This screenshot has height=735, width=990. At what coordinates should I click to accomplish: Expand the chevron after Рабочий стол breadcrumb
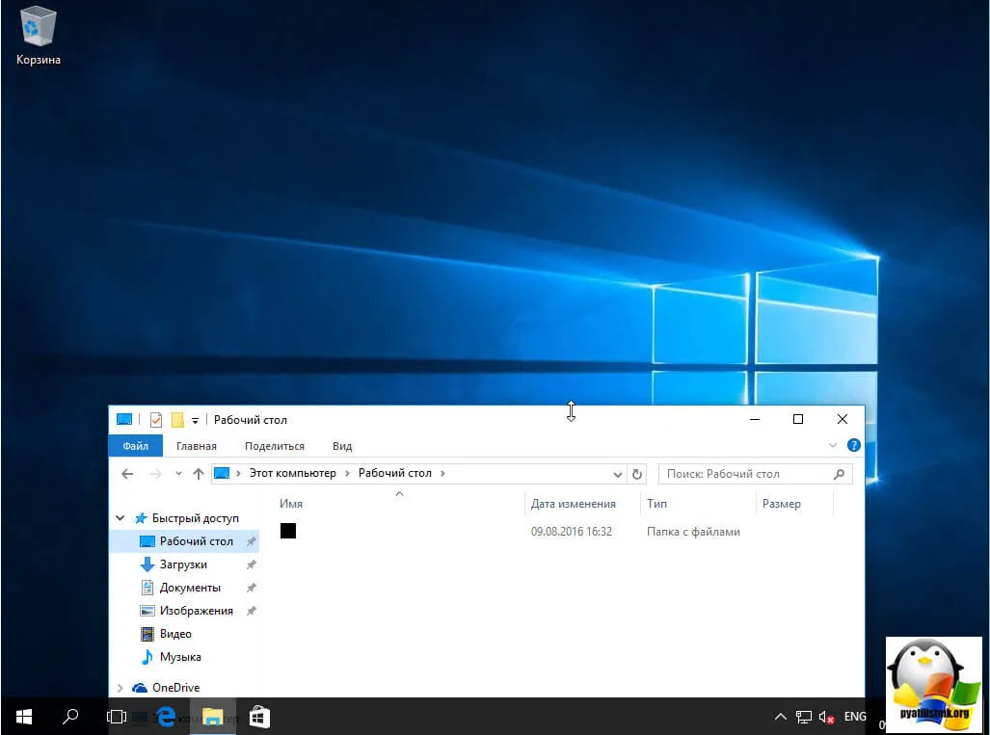pyautogui.click(x=442, y=474)
